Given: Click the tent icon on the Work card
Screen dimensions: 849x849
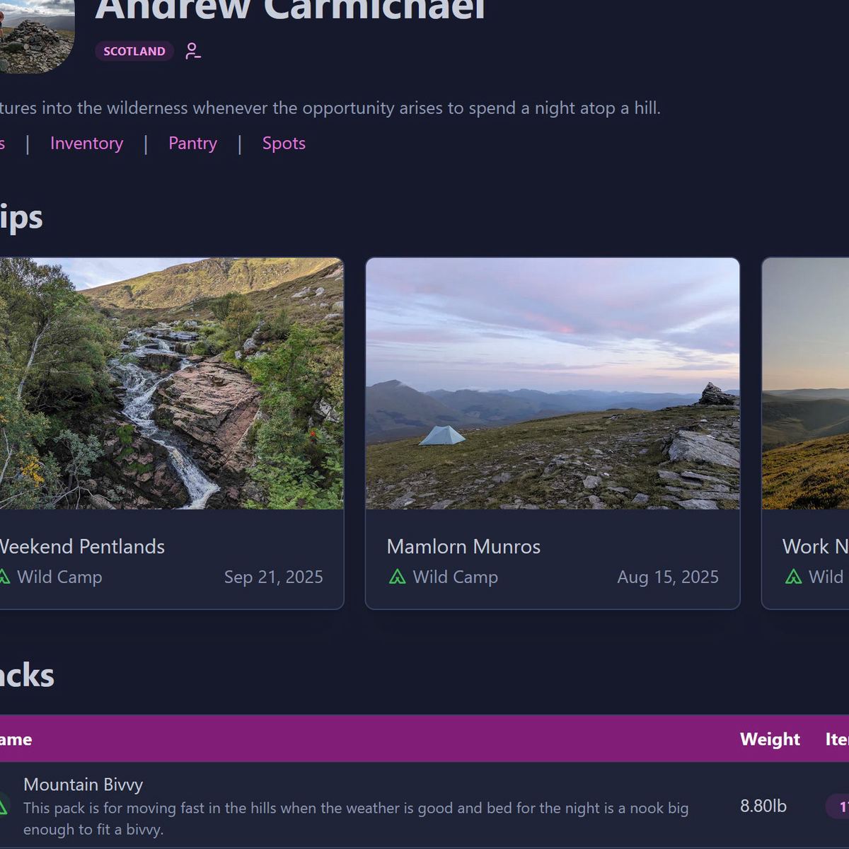Looking at the screenshot, I should pos(794,577).
